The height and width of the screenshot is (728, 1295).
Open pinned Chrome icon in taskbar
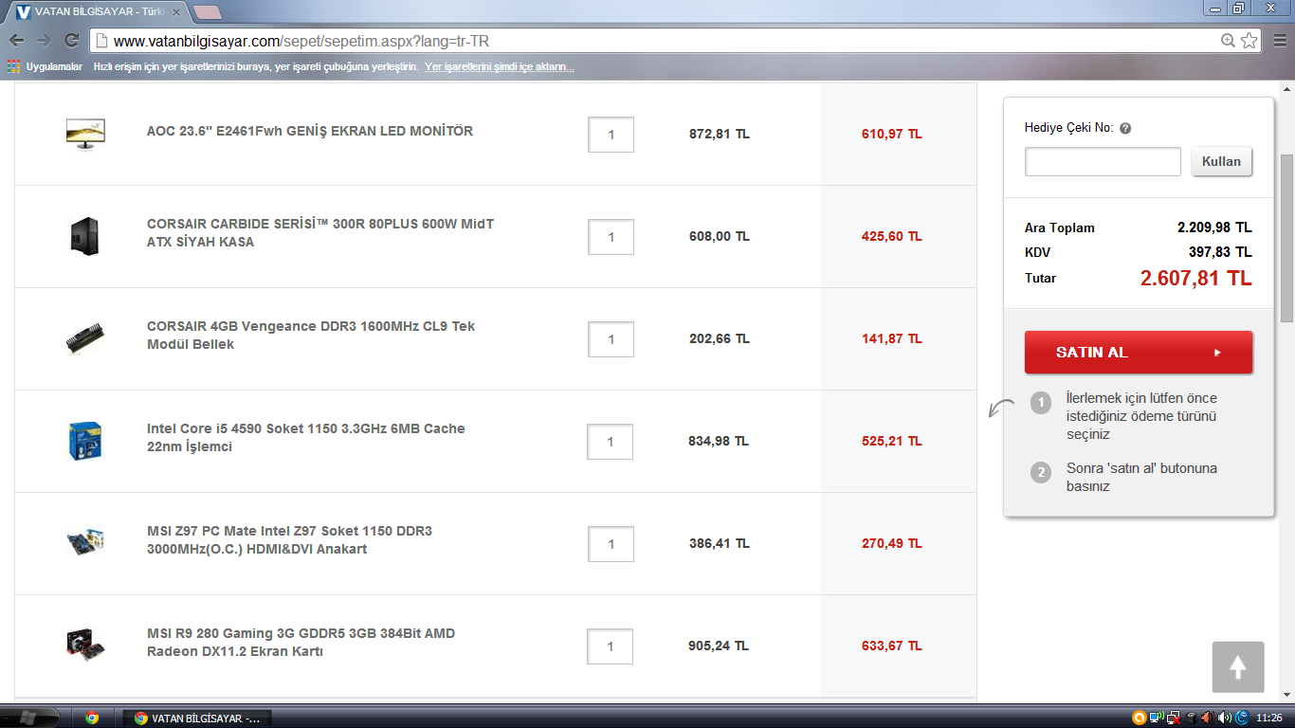tap(92, 718)
